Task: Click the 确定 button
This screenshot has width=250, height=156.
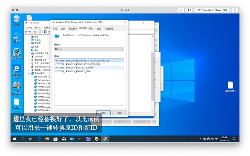Action: click(x=103, y=113)
